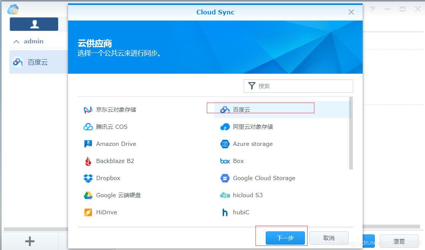The width and height of the screenshot is (425, 250).
Task: Click 取消 to cancel the wizard
Action: click(329, 238)
